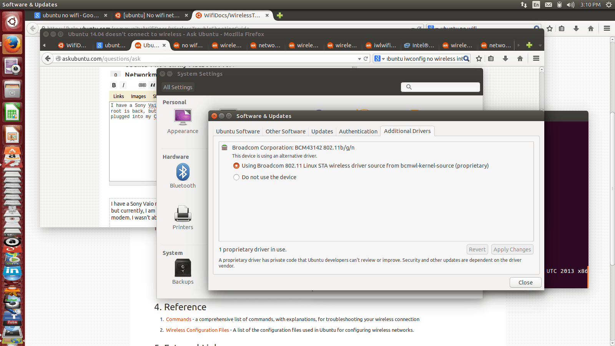Insert hyperlink in the question editor

[x=142, y=85]
